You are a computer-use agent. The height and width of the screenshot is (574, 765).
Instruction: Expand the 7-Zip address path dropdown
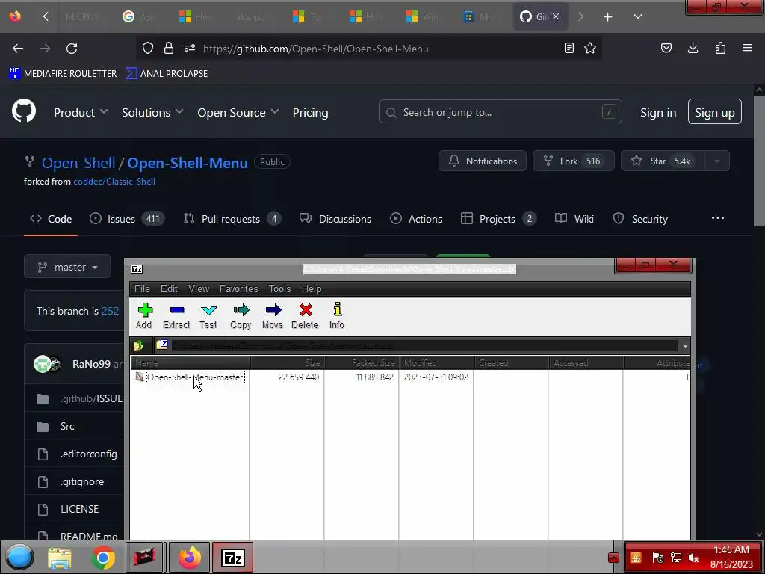(685, 346)
